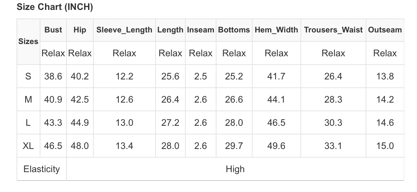Click the Size Chart (INCH) heading
Image resolution: width=417 pixels, height=192 pixels.
(55, 7)
